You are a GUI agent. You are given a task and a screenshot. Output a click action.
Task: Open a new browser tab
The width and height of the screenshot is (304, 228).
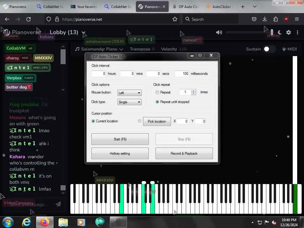tap(243, 7)
